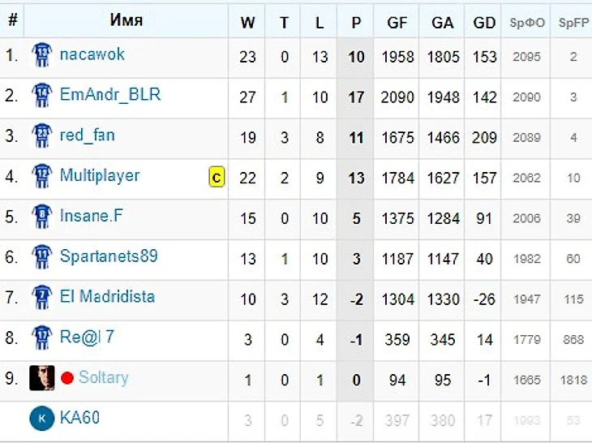This screenshot has height=443, width=592.
Task: Click EmAndr_BLR's jersey number 14 icon
Action: point(42,95)
